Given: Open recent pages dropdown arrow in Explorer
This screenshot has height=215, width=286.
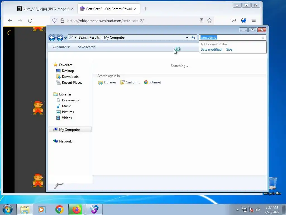Looking at the screenshot, I should pos(65,38).
